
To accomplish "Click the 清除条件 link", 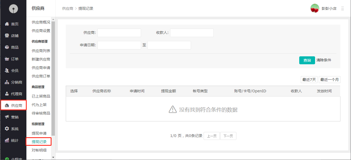I will click(324, 60).
